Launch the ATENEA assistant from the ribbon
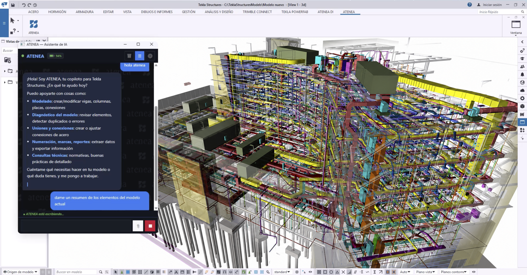 [x=34, y=27]
